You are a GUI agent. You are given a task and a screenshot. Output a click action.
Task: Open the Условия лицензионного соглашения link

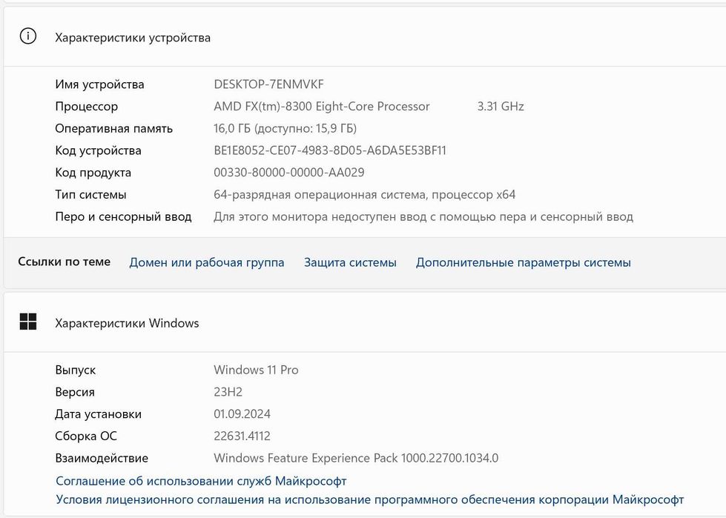[x=369, y=499]
